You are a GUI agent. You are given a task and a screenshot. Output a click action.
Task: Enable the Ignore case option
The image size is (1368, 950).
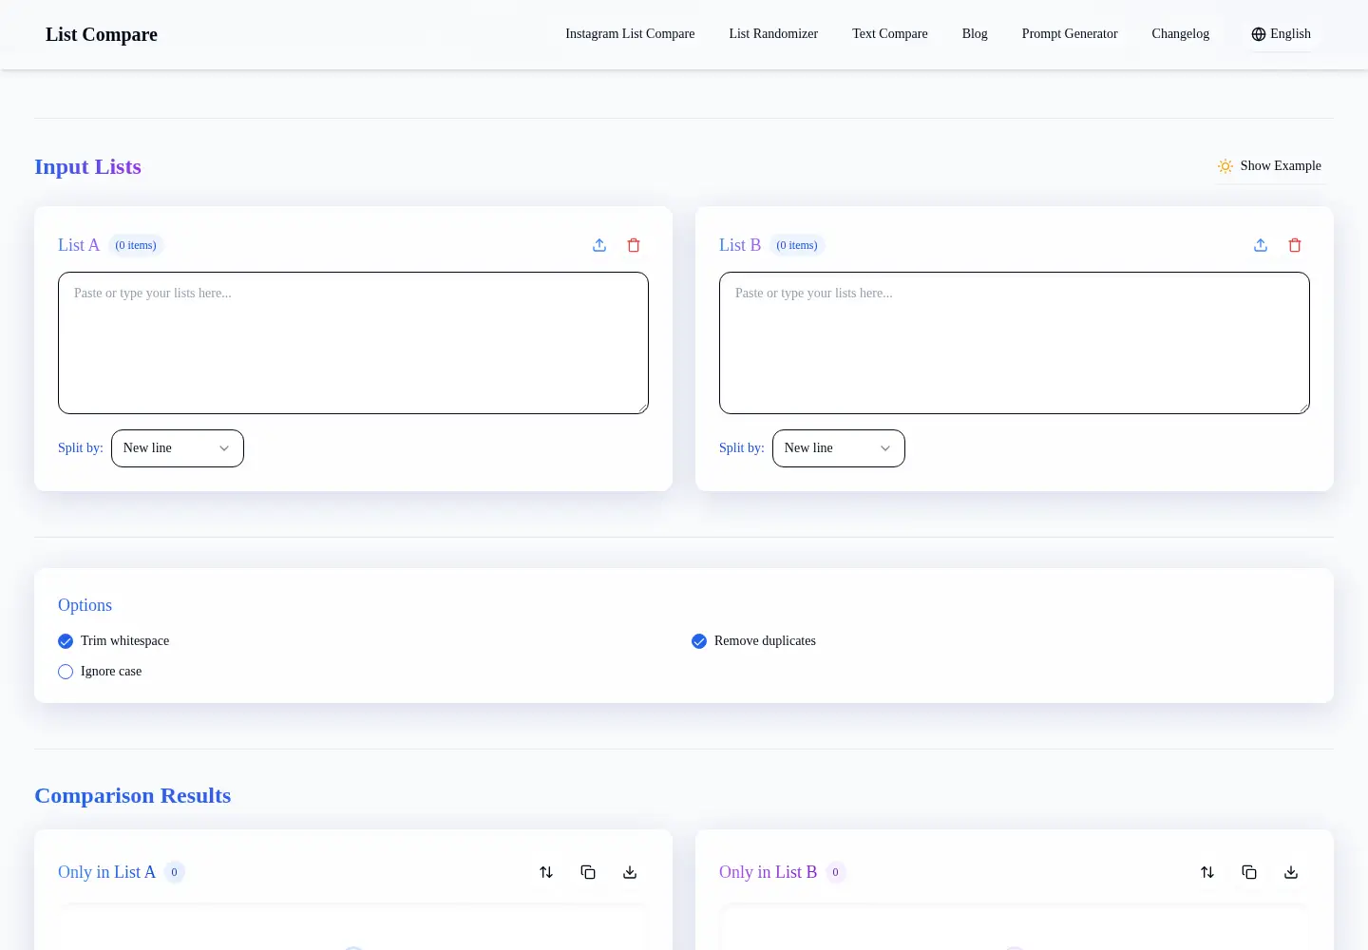click(x=66, y=672)
